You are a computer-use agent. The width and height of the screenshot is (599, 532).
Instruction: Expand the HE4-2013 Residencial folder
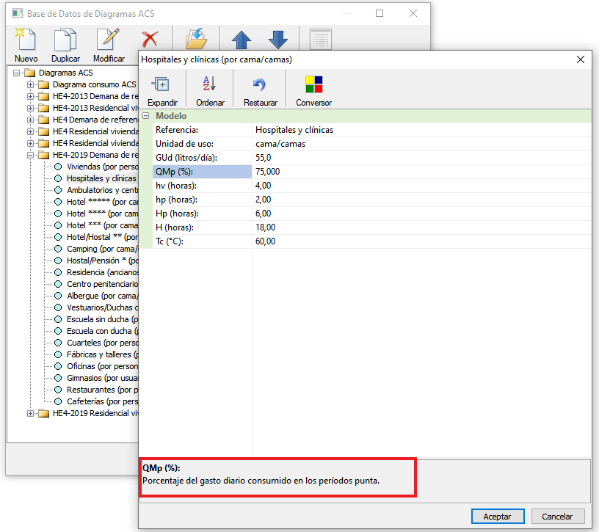[31, 108]
